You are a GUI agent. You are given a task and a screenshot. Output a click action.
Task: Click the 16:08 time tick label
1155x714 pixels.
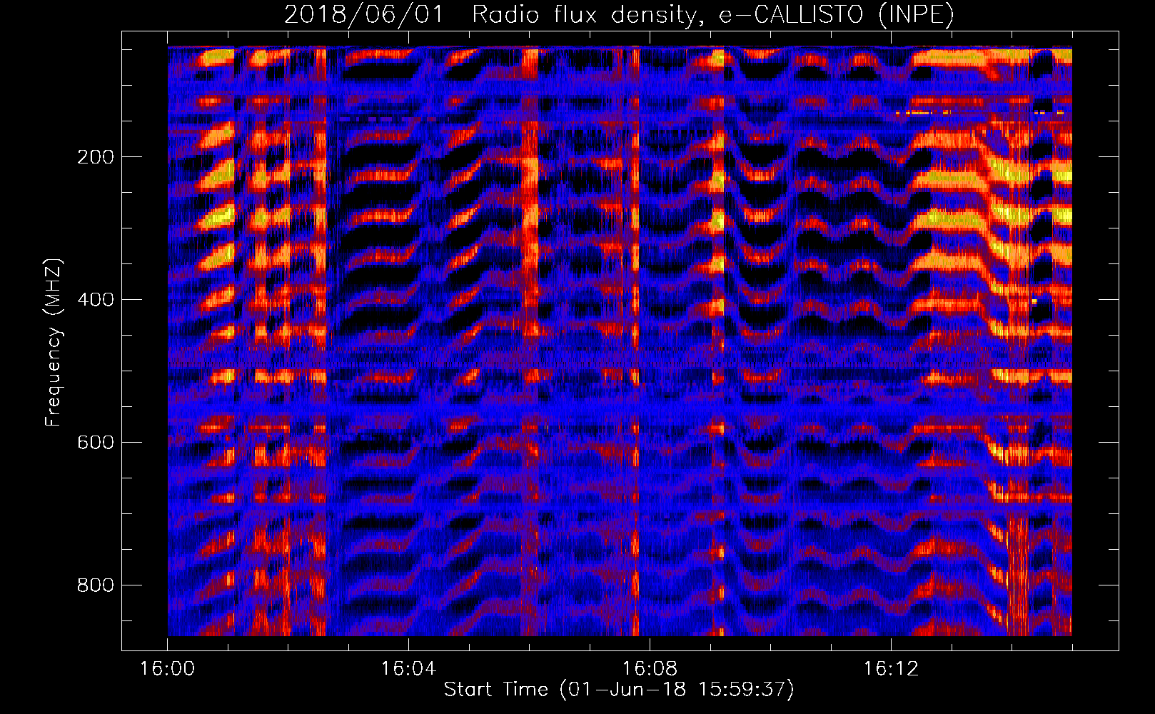[650, 669]
